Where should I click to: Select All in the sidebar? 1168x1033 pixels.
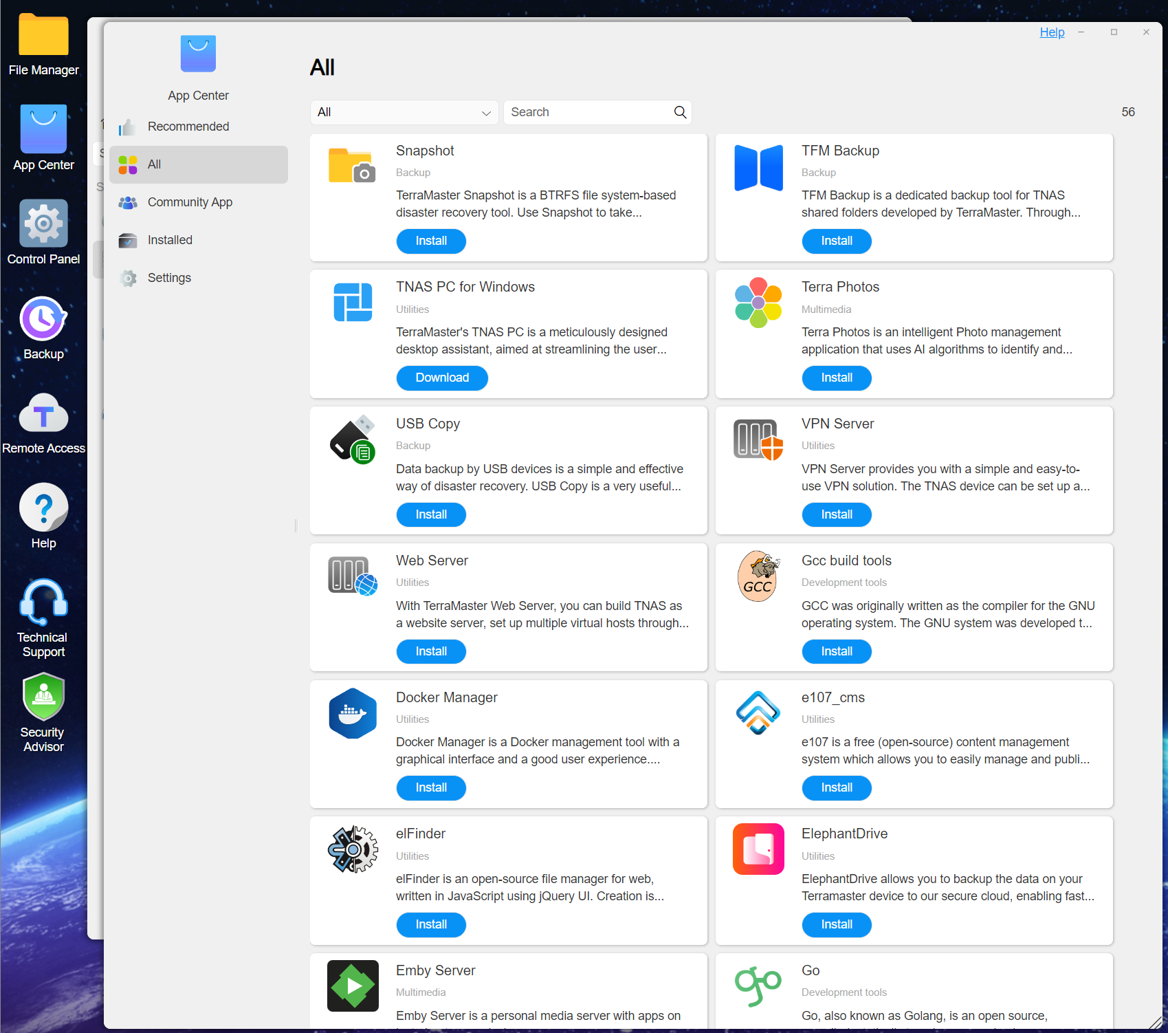(199, 164)
